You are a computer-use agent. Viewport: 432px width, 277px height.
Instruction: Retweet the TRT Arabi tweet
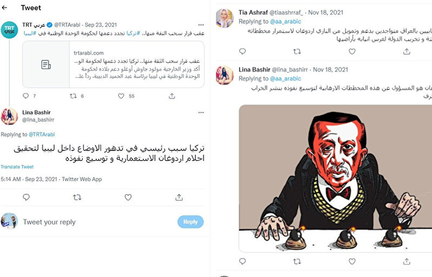click(73, 96)
